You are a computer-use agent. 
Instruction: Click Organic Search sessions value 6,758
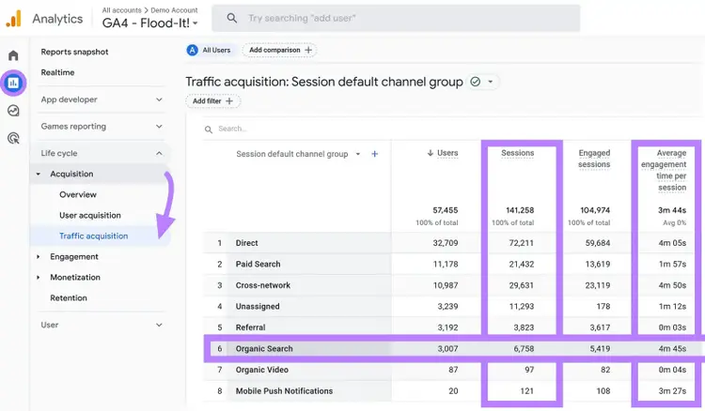click(524, 349)
